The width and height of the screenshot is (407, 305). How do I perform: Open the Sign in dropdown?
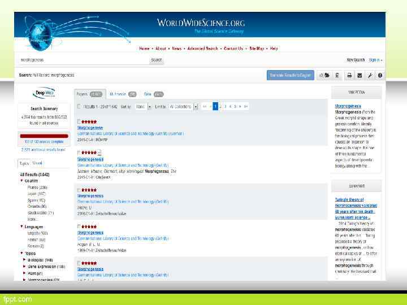375,60
